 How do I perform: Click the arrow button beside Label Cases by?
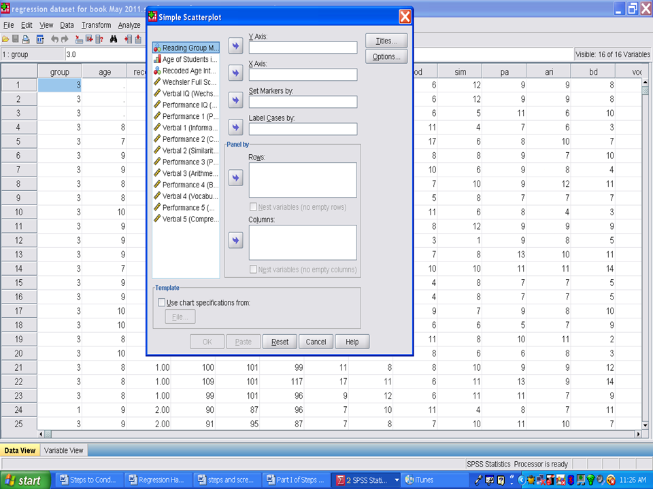[x=235, y=128]
